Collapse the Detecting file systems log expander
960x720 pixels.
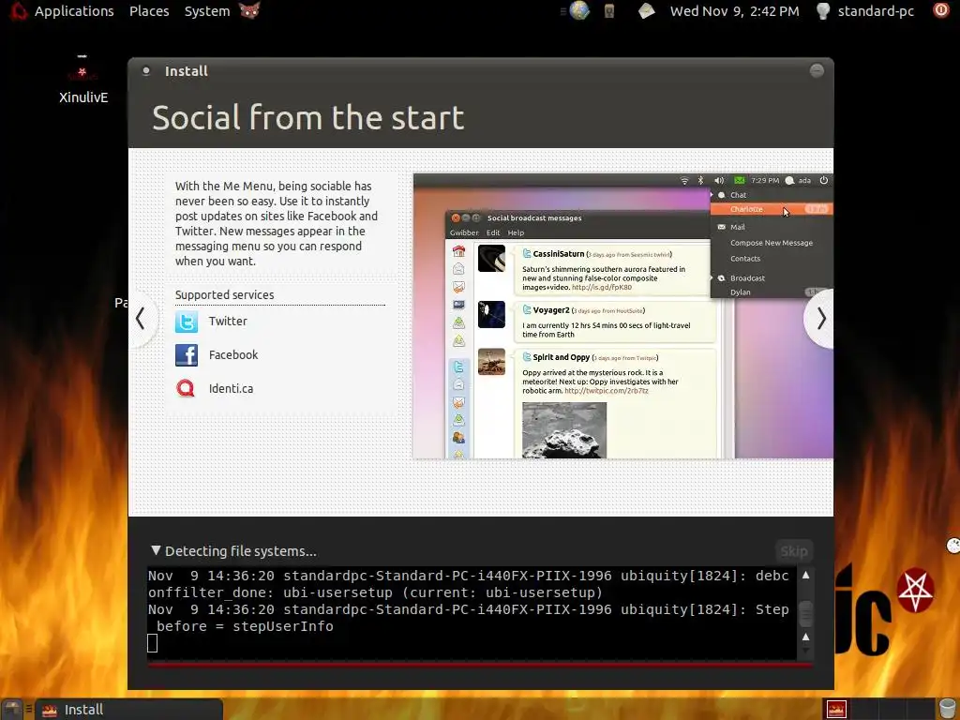click(157, 550)
